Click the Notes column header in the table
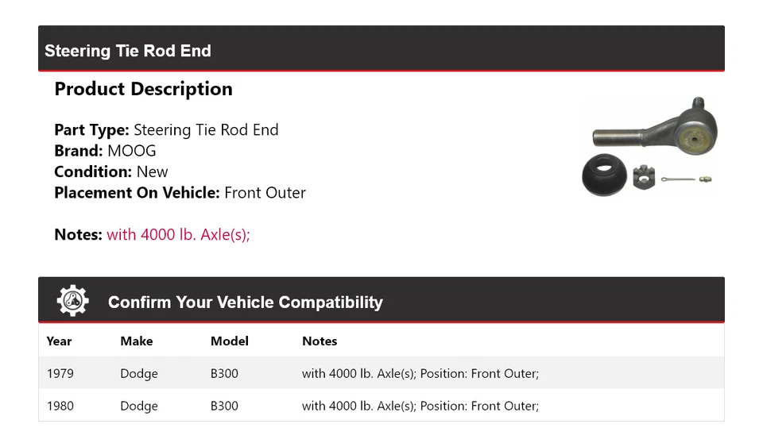Viewport: 763px width, 447px height. click(320, 341)
